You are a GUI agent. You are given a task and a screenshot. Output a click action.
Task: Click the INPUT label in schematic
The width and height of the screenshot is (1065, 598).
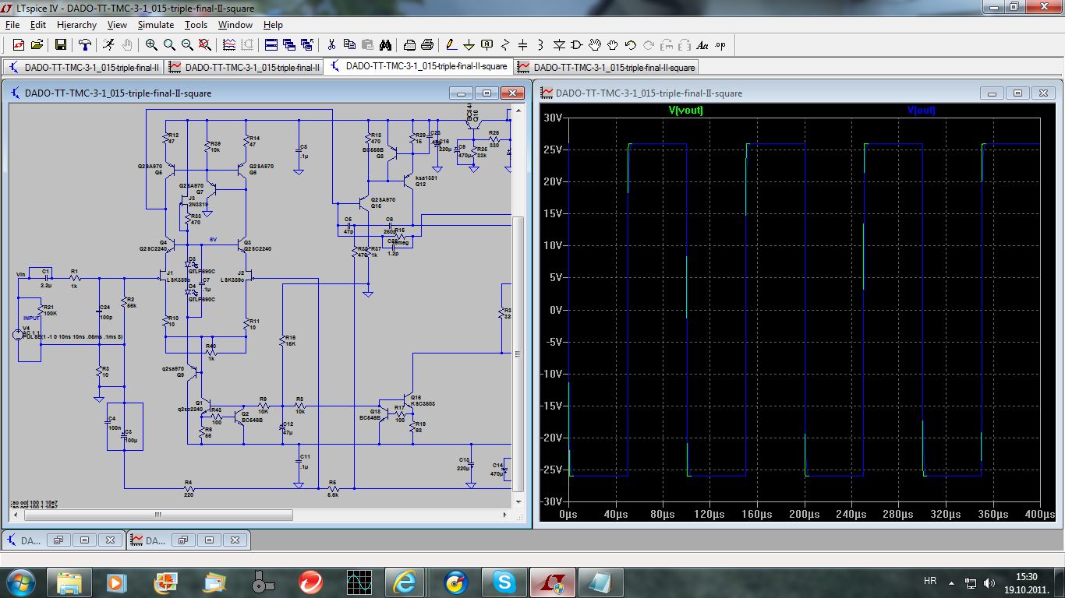coord(31,318)
